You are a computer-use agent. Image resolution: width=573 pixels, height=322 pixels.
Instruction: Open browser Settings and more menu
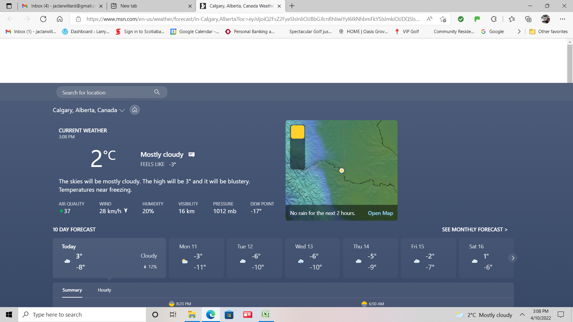click(562, 19)
